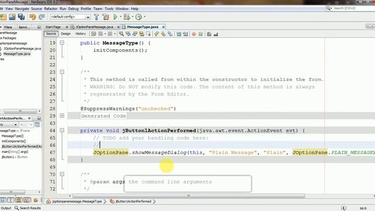
Task: Select MessageType.java in project tree
Action: pyautogui.click(x=17, y=54)
